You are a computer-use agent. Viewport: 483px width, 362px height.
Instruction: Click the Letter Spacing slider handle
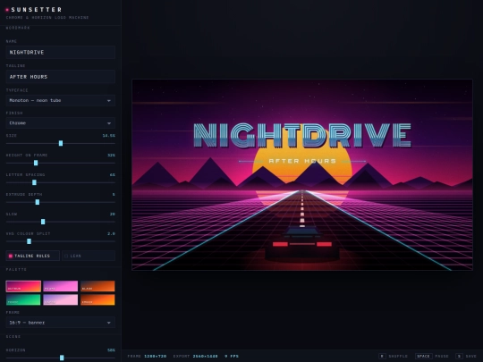(34, 182)
